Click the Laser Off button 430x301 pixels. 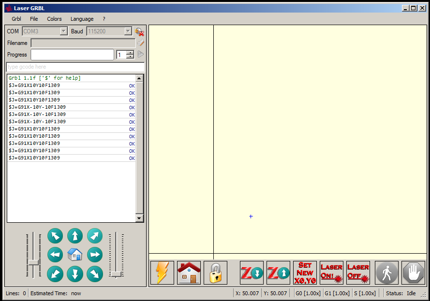[358, 273]
